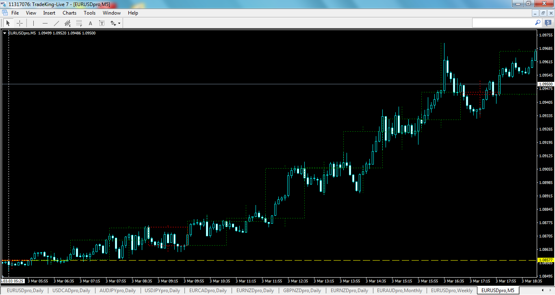Select the Fibonacci Retracement tool
Screen dimensions: 555x295
point(79,23)
